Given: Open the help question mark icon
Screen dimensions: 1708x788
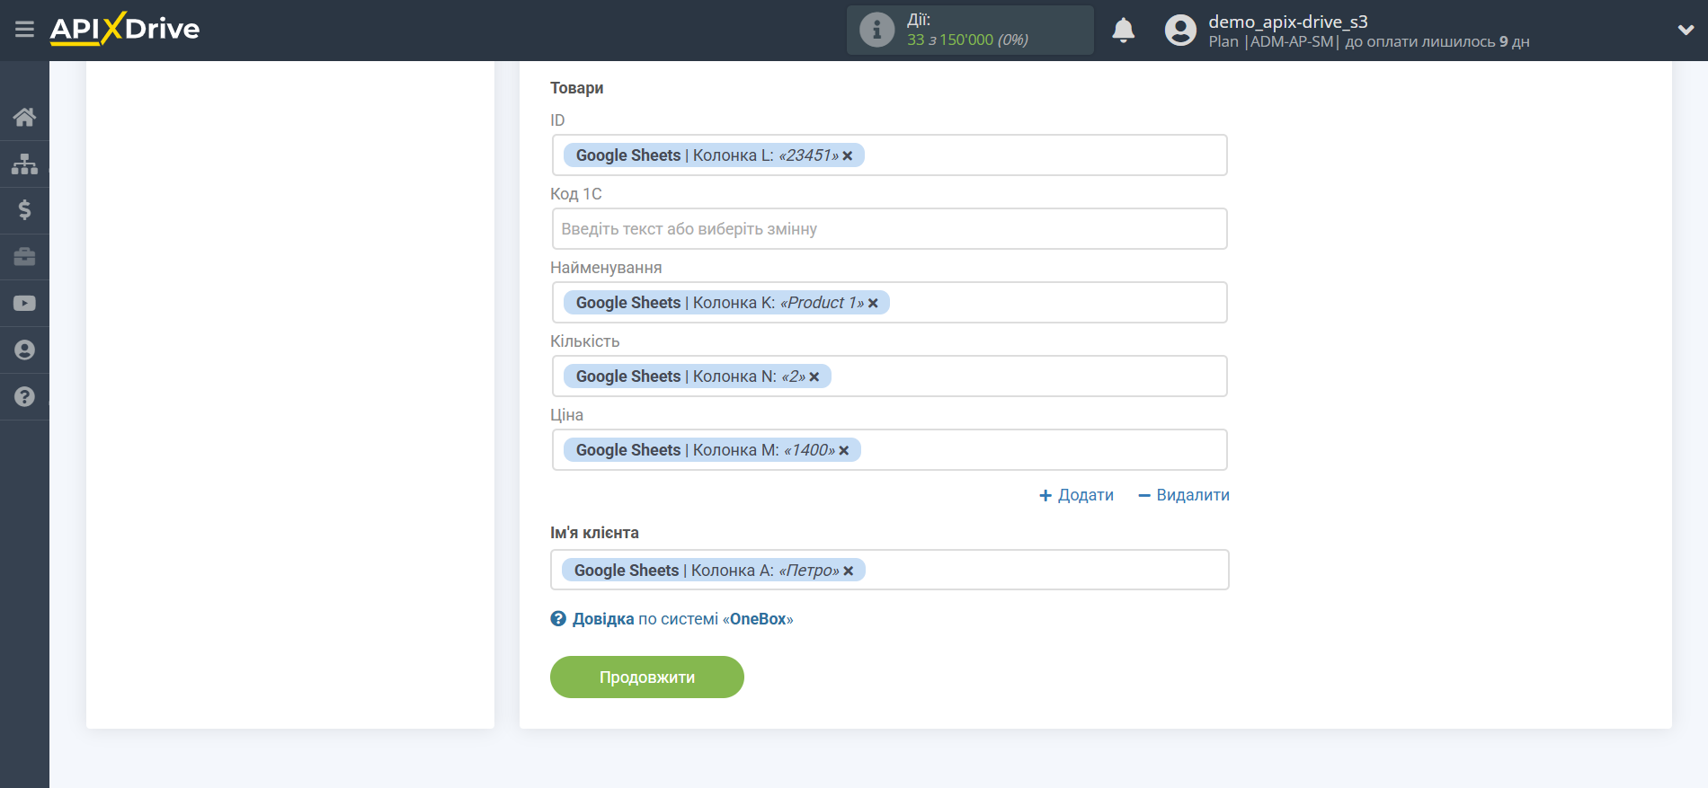Looking at the screenshot, I should (24, 396).
